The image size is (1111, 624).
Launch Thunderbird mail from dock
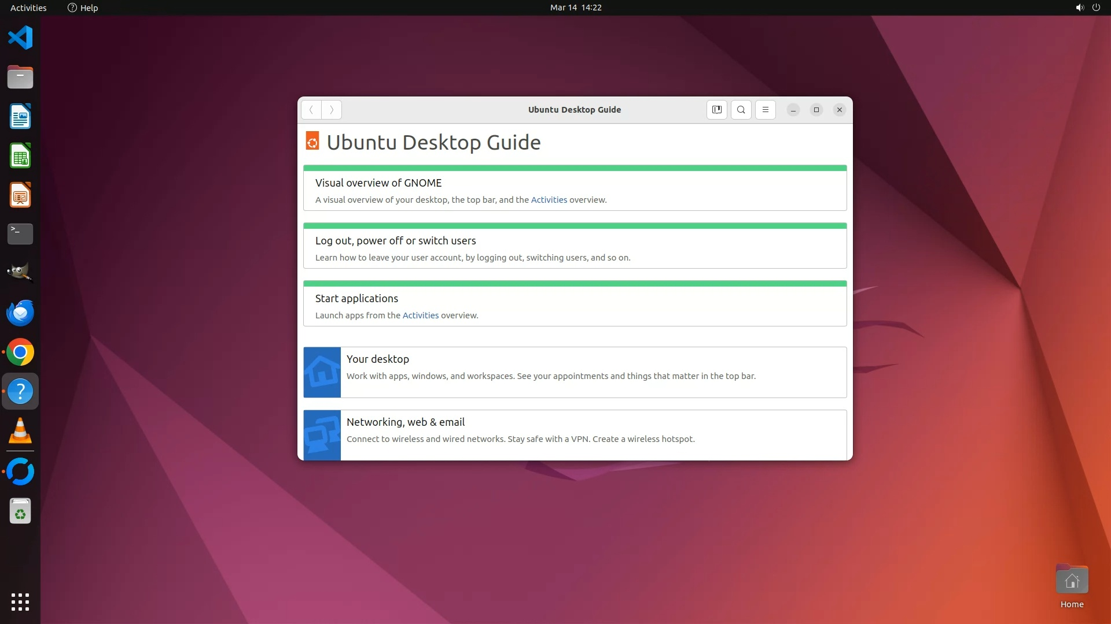coord(20,313)
